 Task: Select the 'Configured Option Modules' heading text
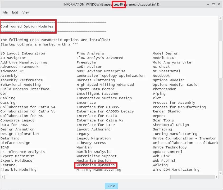[27, 26]
